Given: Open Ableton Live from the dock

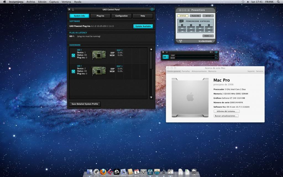Looking at the screenshot, I should 116,172.
